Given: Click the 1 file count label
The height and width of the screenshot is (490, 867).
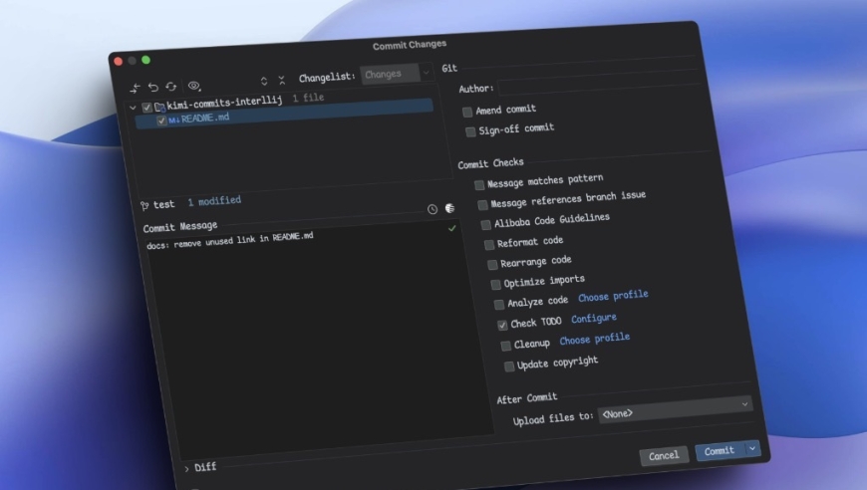Looking at the screenshot, I should pos(308,98).
